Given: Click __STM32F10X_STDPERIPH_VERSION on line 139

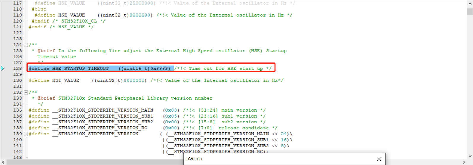Looking at the screenshot, I should (x=95, y=134).
